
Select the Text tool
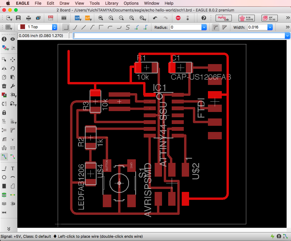(13, 168)
